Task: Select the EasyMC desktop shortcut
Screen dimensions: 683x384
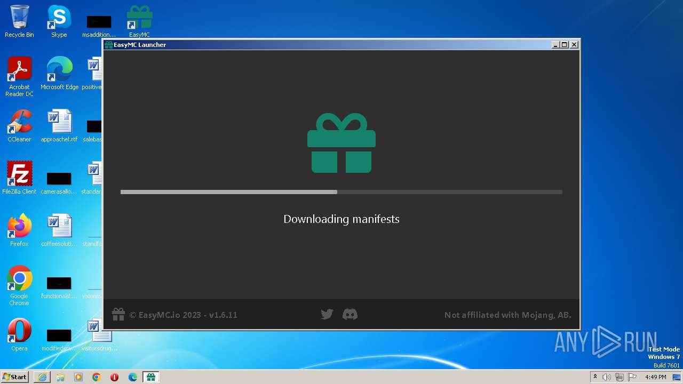Action: pos(139,21)
